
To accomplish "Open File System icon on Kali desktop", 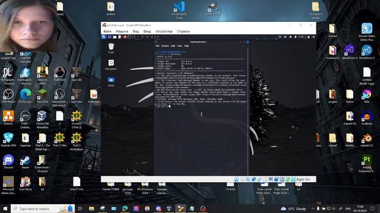I will point(111,64).
